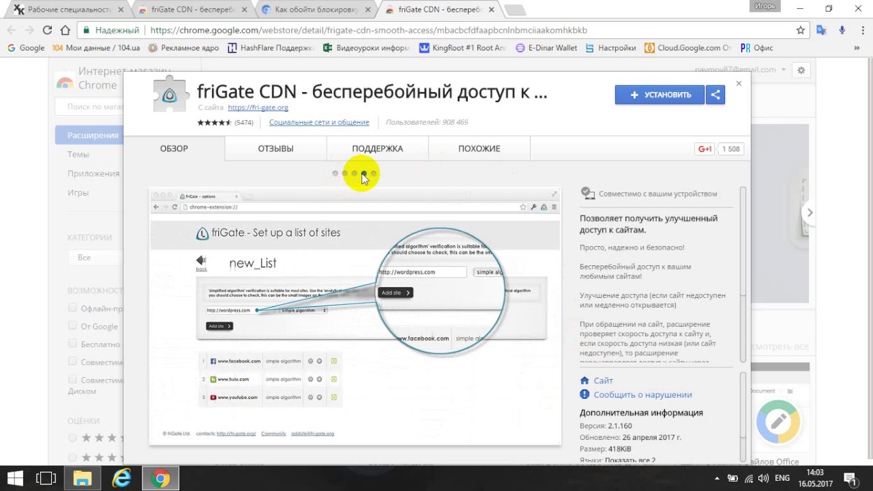Image resolution: width=873 pixels, height=491 pixels.
Task: Open the Отзывы tab
Action: (276, 149)
